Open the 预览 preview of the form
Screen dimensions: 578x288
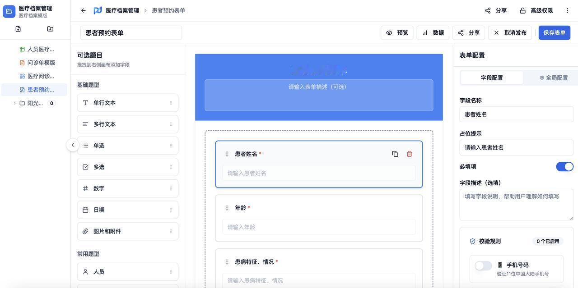397,33
